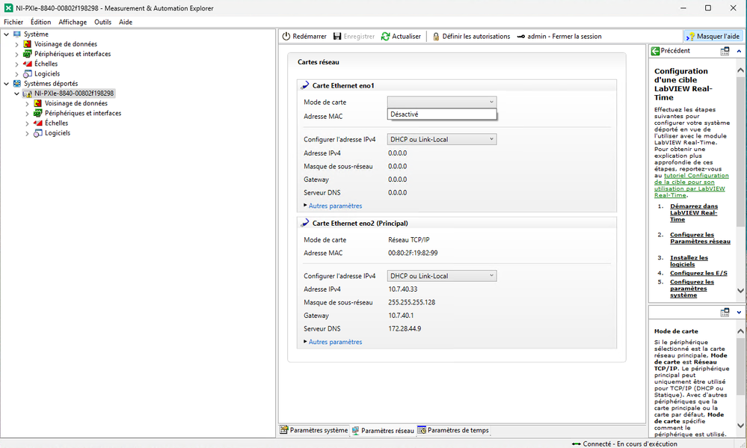Open the Affichage menu
Screen dimensions: 747x448
(x=73, y=22)
